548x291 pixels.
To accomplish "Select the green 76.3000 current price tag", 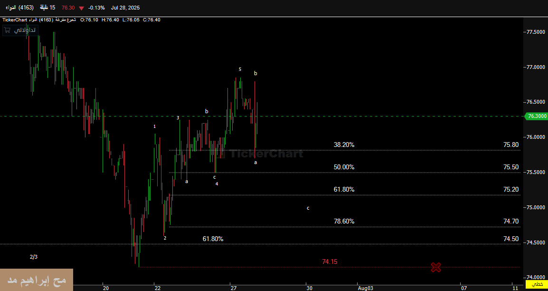I will [537, 116].
